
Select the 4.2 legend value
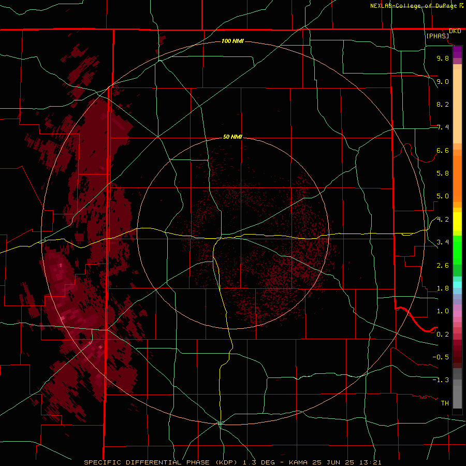(x=443, y=220)
